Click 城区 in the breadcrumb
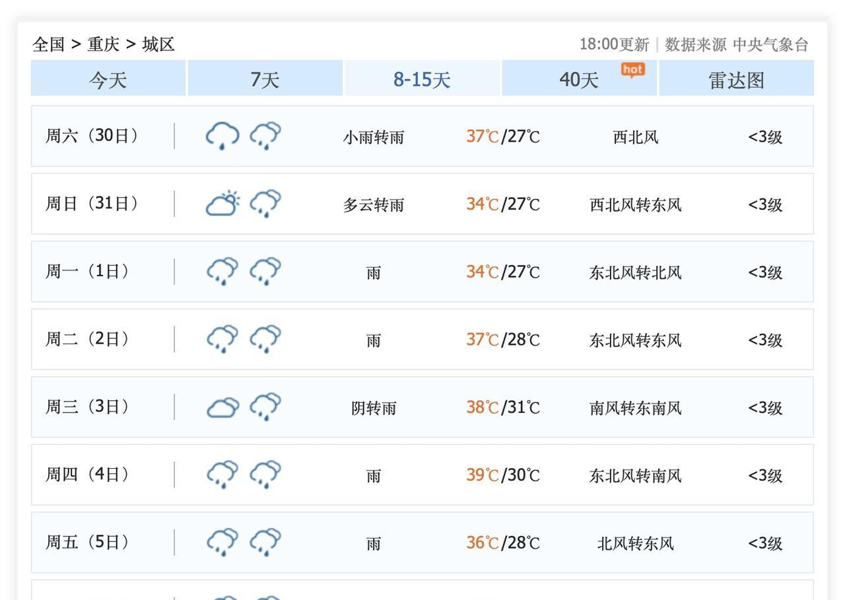The height and width of the screenshot is (600, 845). point(158,44)
